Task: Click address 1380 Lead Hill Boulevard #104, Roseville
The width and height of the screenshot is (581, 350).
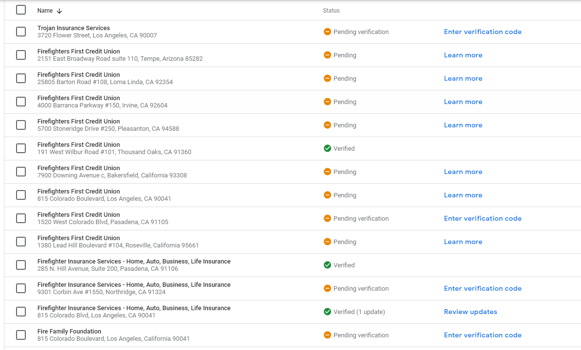Action: pyautogui.click(x=118, y=245)
